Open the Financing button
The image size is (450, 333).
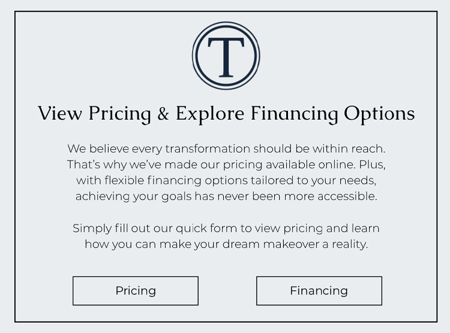(319, 290)
